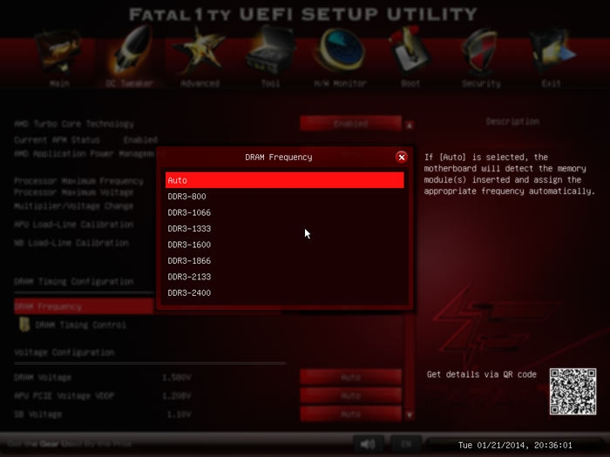Click the H/W Monitor tab label
610x457 pixels.
point(340,84)
